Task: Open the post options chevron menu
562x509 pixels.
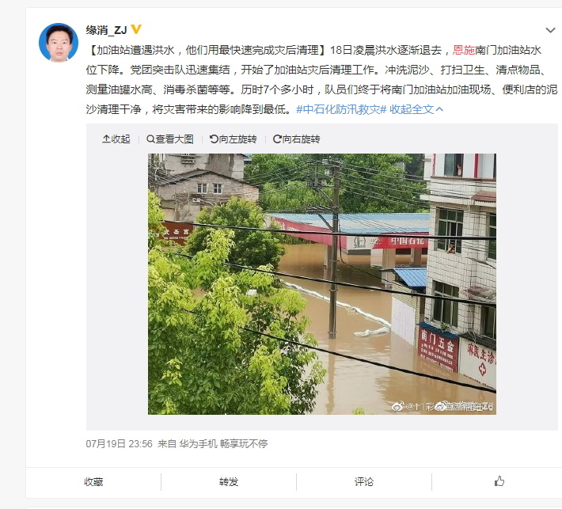Action: pyautogui.click(x=550, y=30)
